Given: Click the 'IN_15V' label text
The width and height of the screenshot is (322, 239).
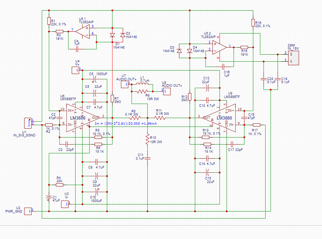Looking at the screenshot, I should 293,49.
